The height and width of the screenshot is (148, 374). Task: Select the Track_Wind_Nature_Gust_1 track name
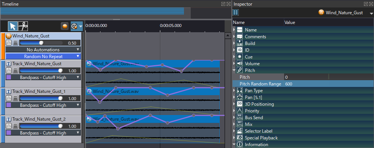tap(39, 91)
